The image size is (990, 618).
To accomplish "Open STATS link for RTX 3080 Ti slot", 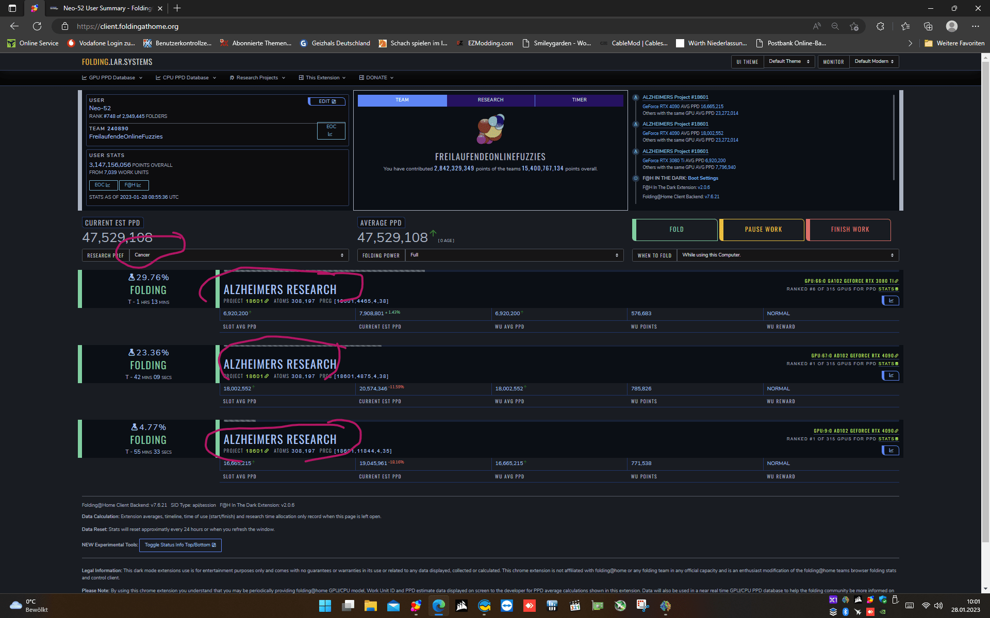I will [888, 289].
